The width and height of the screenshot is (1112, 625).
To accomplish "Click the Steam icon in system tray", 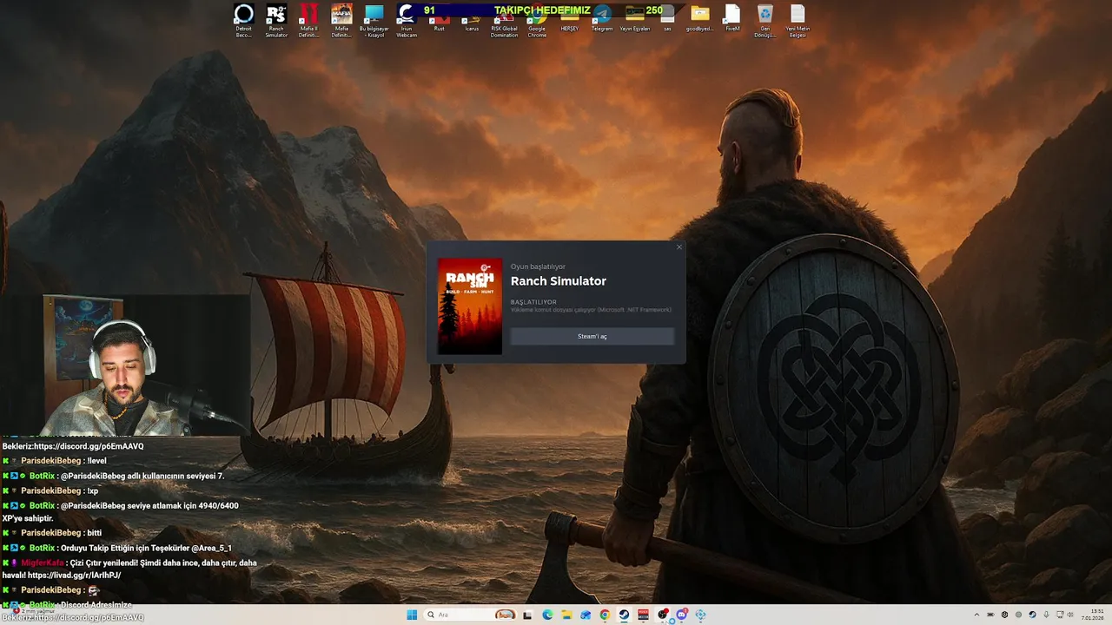I will click(1032, 615).
